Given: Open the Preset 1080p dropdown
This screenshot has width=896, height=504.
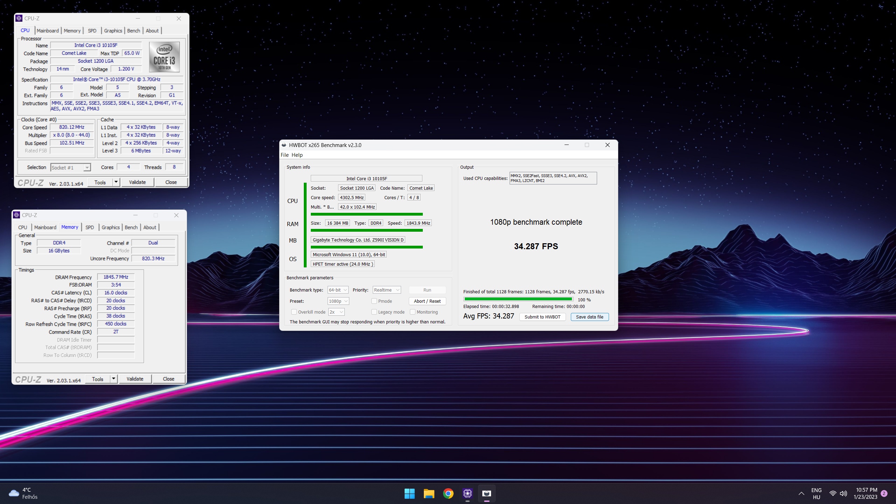Looking at the screenshot, I should coord(338,301).
